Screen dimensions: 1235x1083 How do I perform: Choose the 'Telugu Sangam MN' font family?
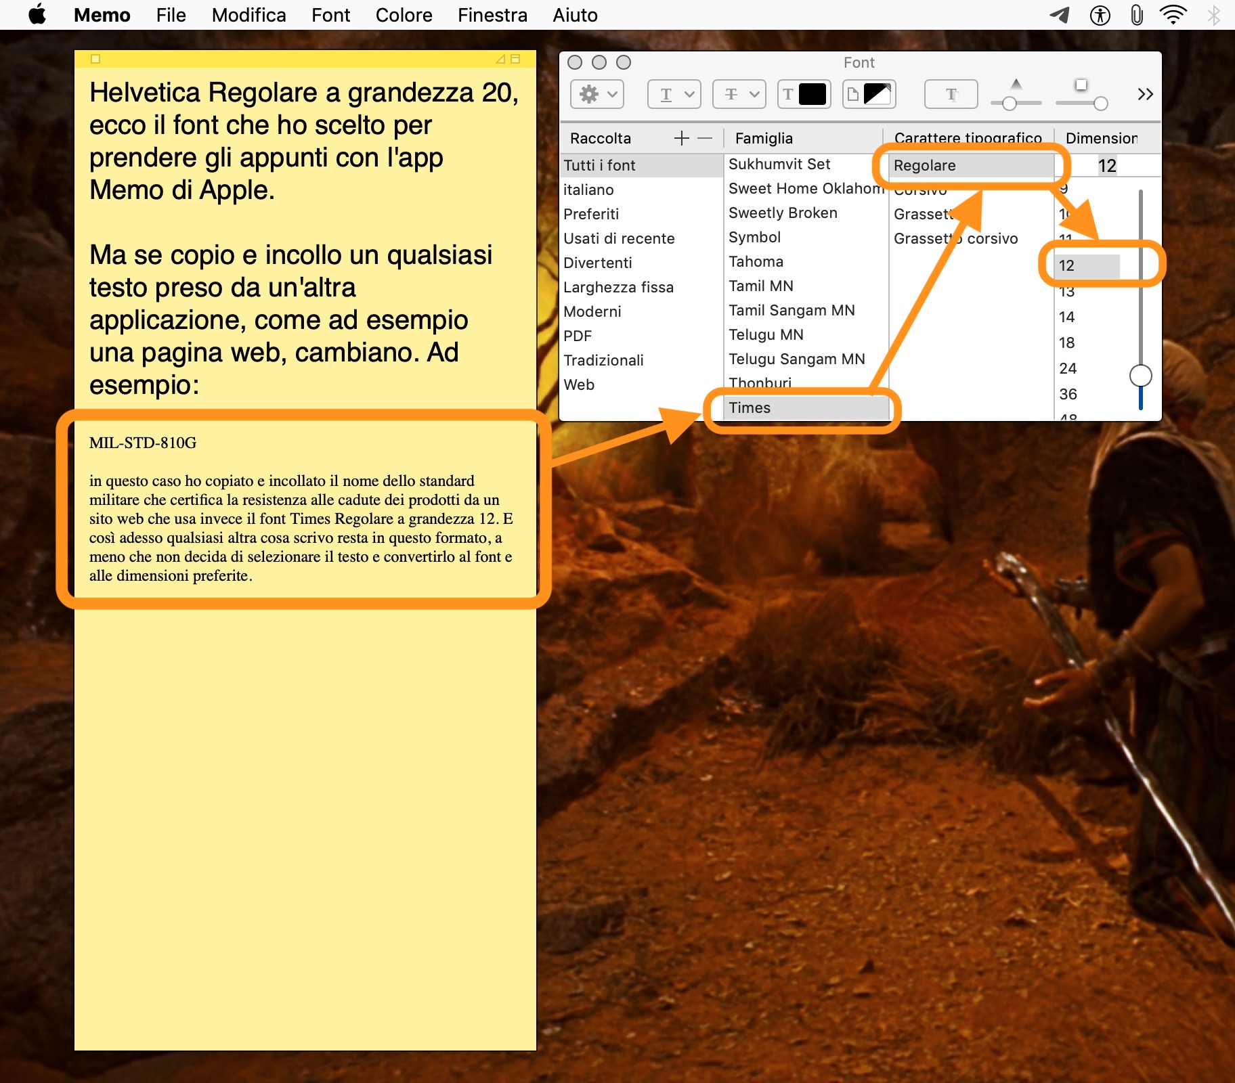coord(806,359)
